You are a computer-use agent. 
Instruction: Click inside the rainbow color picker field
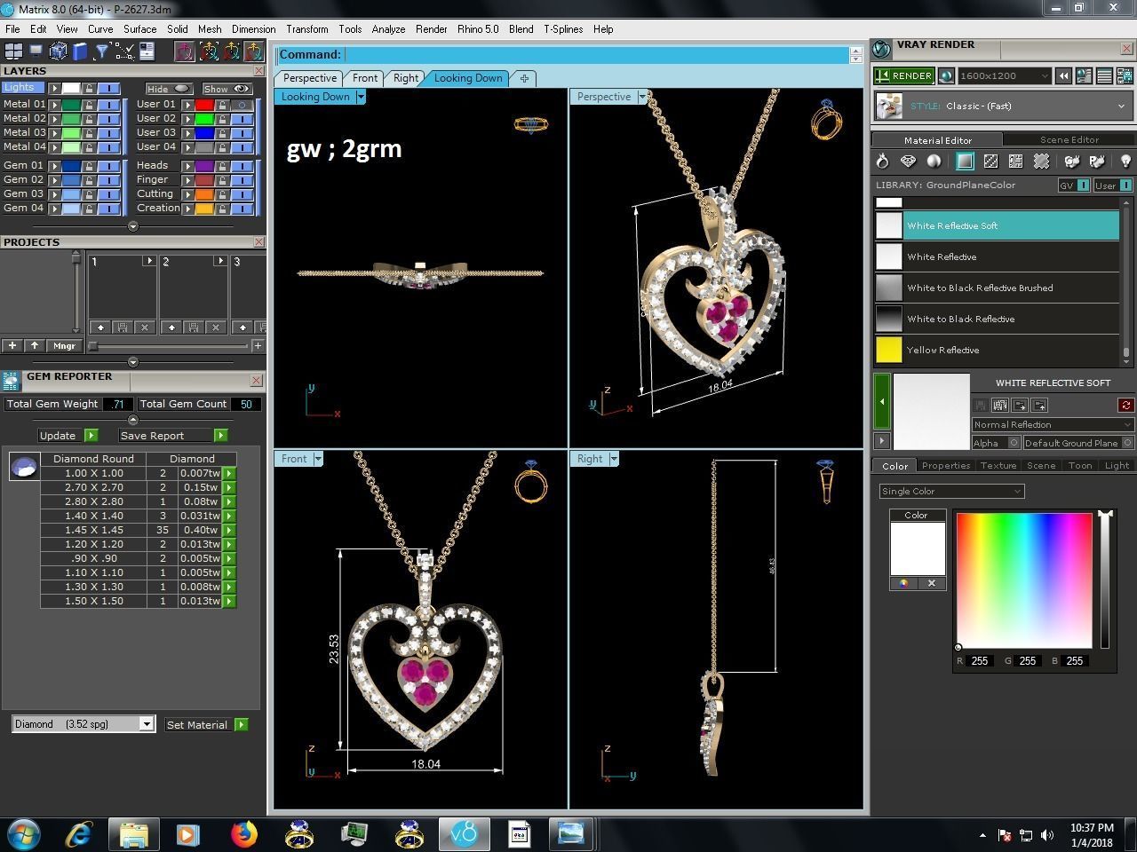tap(1024, 580)
